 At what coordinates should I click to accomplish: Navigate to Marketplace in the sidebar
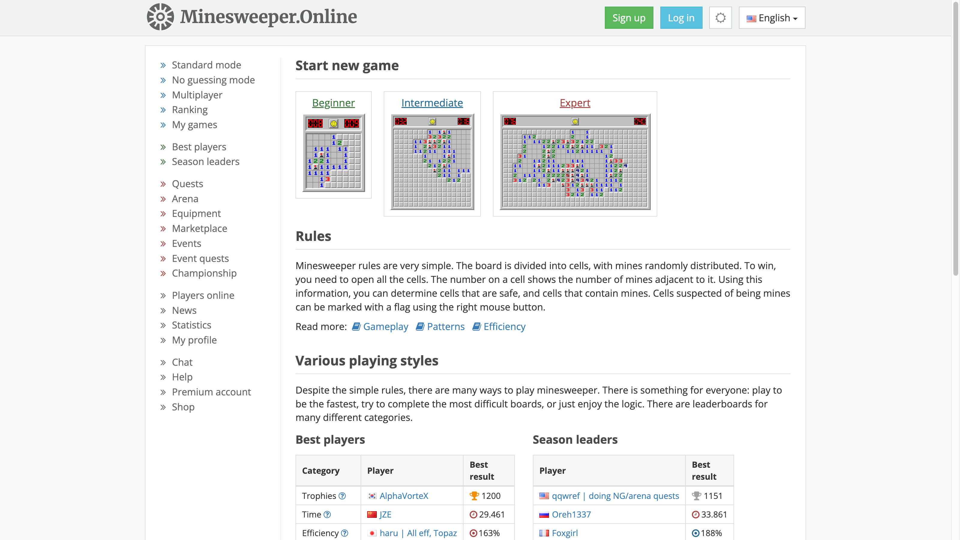(199, 228)
